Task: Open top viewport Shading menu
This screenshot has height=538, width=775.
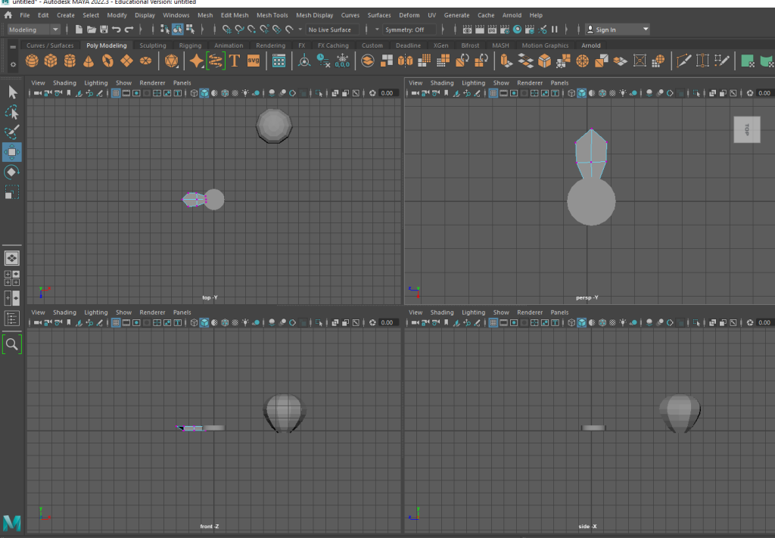Action: point(65,83)
